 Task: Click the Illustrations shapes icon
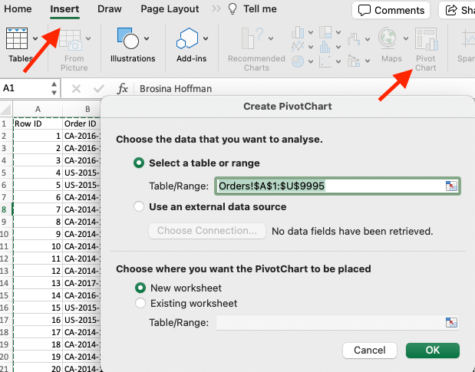(x=127, y=40)
